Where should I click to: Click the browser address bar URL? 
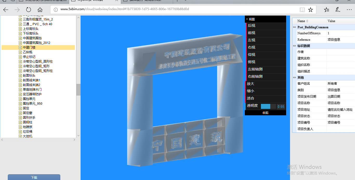point(125,9)
